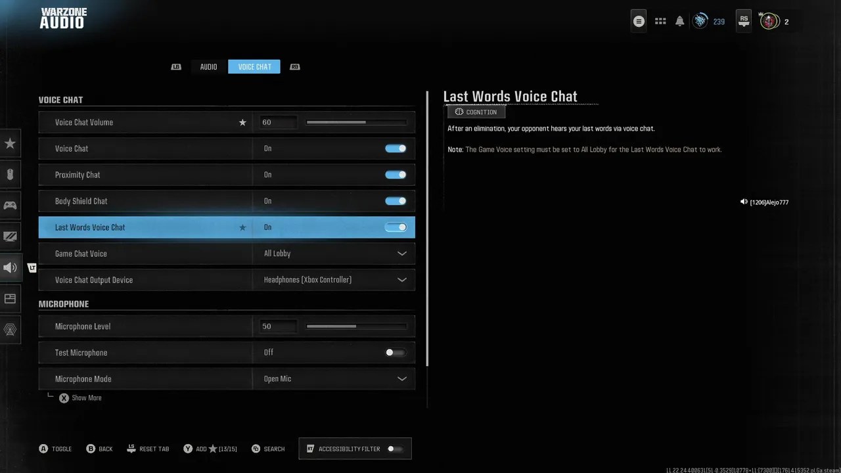Toggle the Body Shield Chat switch
This screenshot has width=841, height=473.
pyautogui.click(x=396, y=201)
